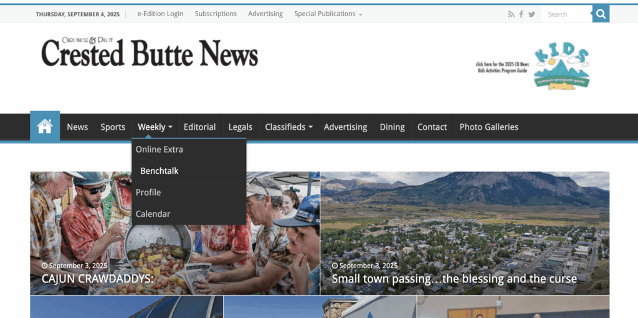Select Online Extra from Weekly menu

pos(159,150)
